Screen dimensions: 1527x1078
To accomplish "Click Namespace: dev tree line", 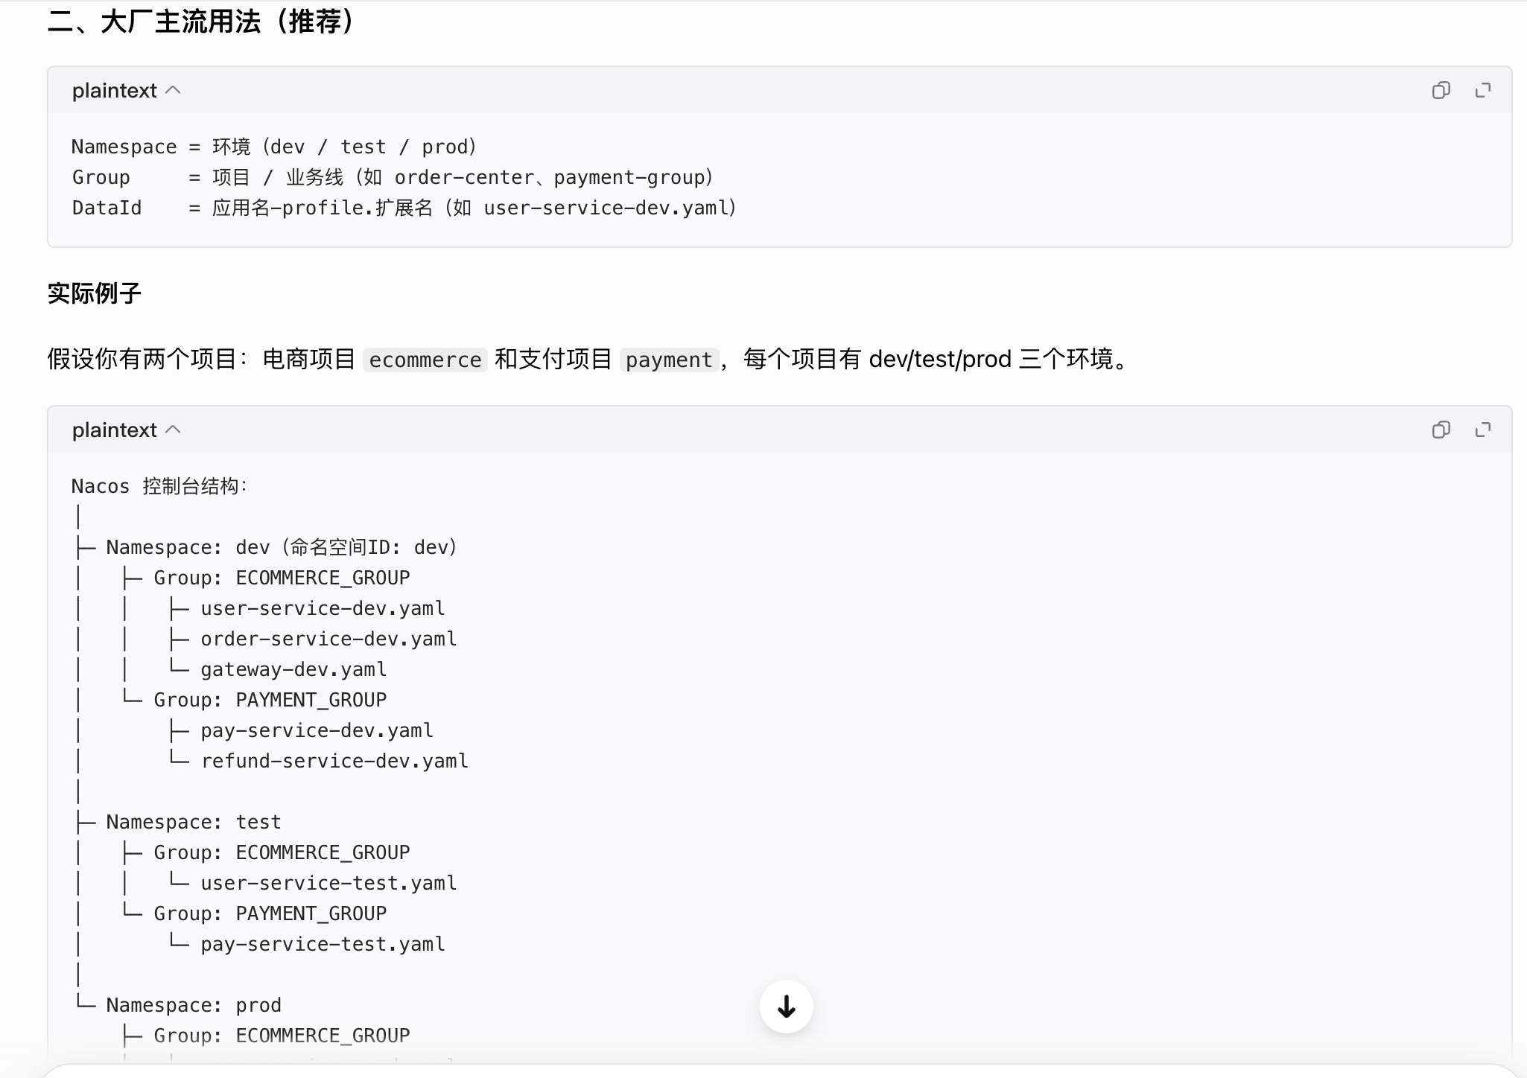I will (282, 547).
